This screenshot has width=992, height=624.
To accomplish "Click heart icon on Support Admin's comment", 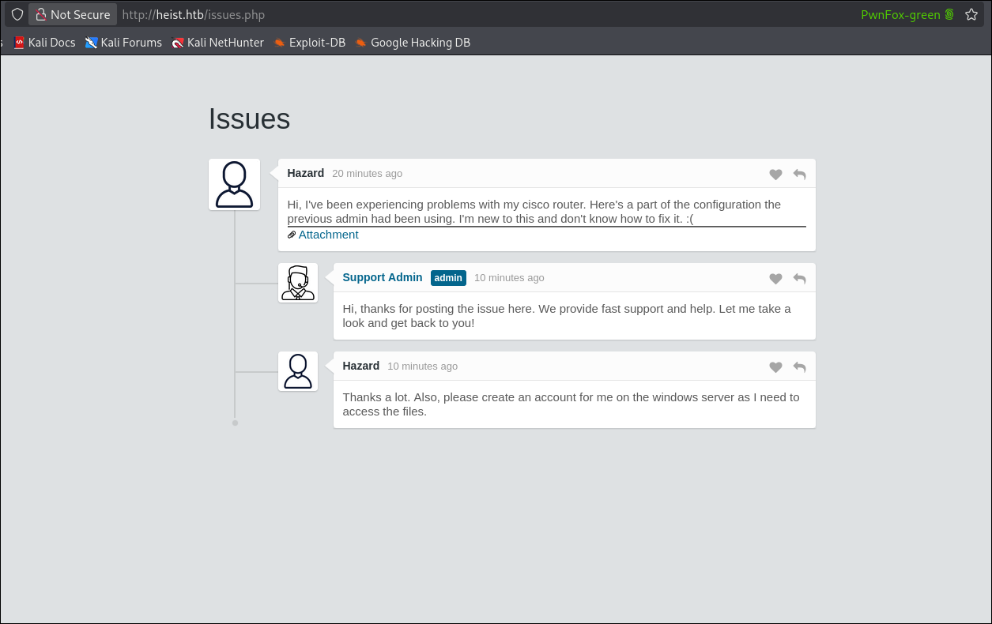I will click(x=775, y=279).
